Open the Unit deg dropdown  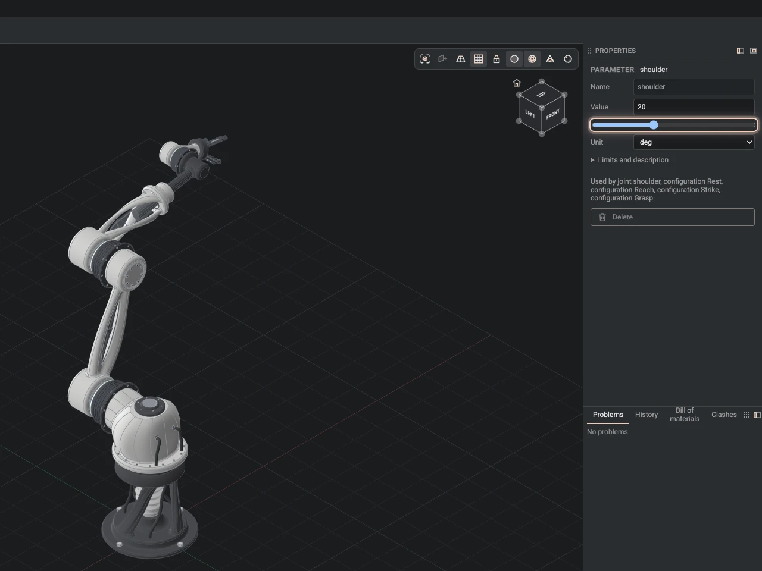(x=694, y=142)
